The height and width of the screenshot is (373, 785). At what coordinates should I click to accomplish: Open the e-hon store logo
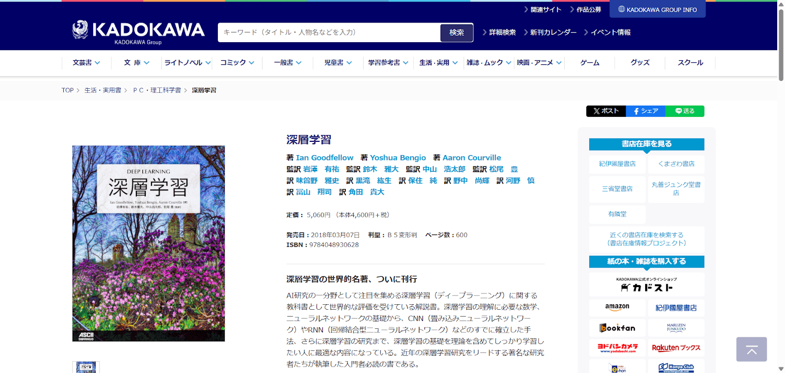pyautogui.click(x=617, y=367)
